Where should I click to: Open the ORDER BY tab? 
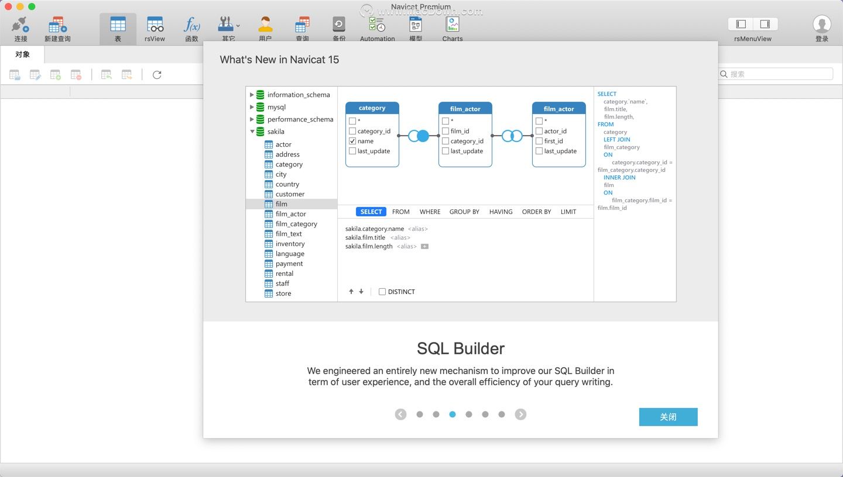coord(537,212)
